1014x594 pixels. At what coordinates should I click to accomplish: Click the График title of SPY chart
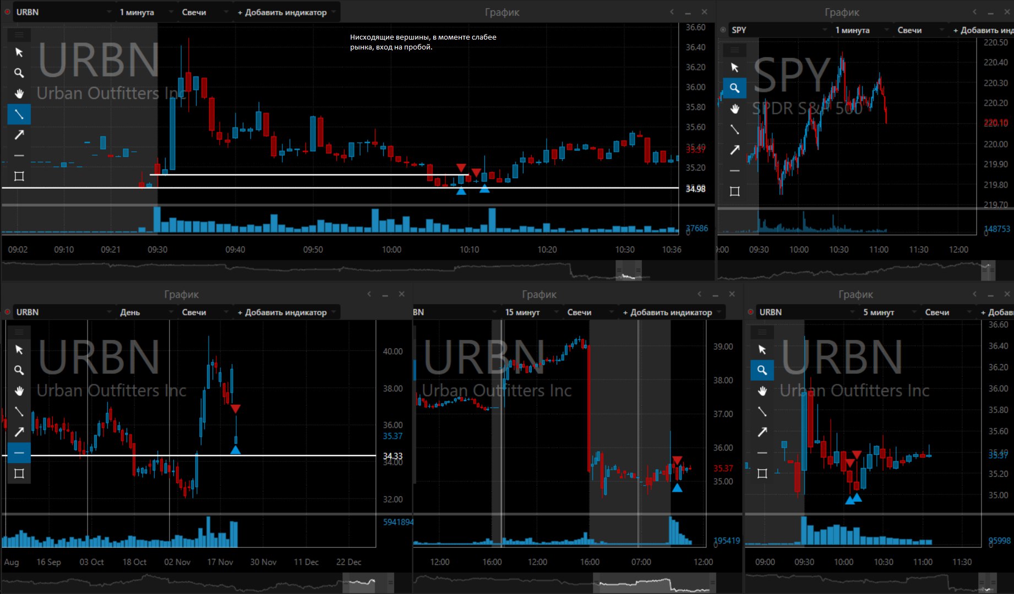tap(842, 12)
